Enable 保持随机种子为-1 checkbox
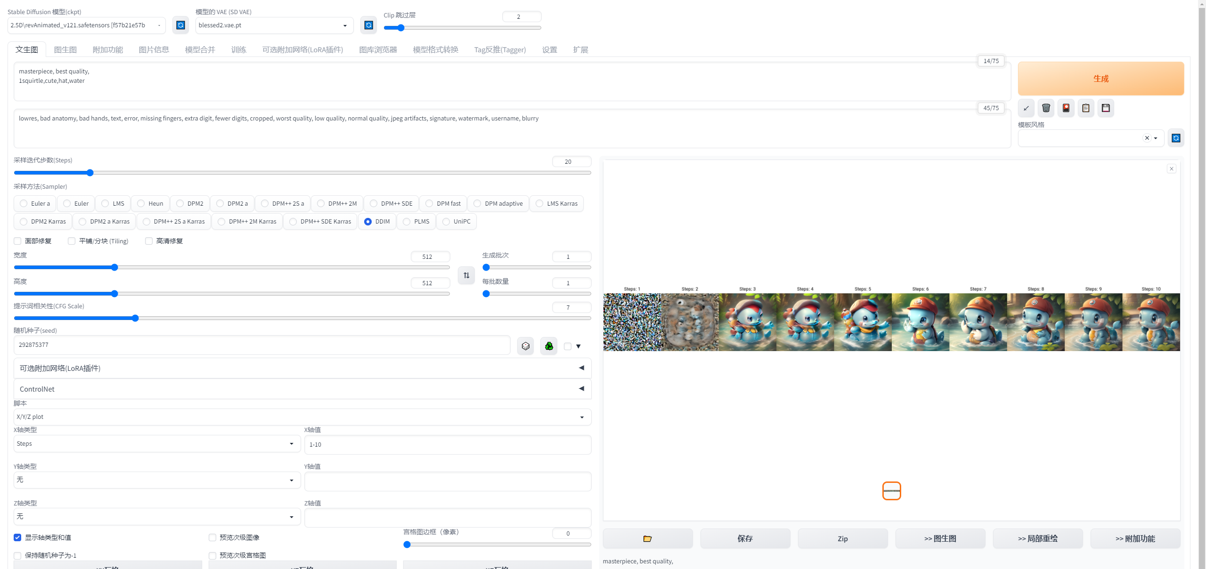 pos(17,555)
